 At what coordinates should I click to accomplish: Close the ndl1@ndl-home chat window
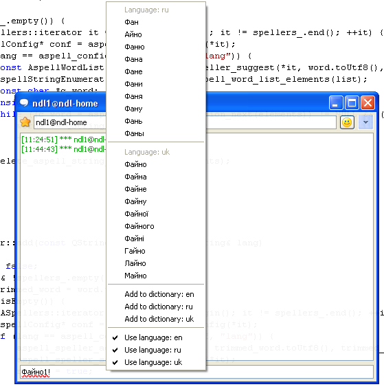coord(368,102)
